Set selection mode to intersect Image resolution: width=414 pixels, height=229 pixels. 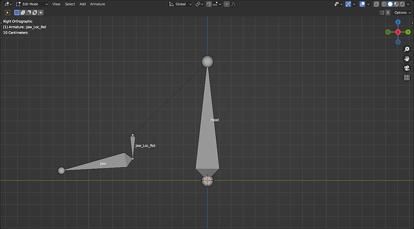pos(40,13)
